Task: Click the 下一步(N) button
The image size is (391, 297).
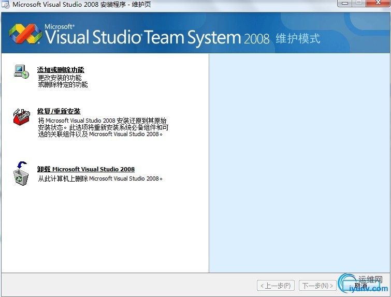Action: 317,285
